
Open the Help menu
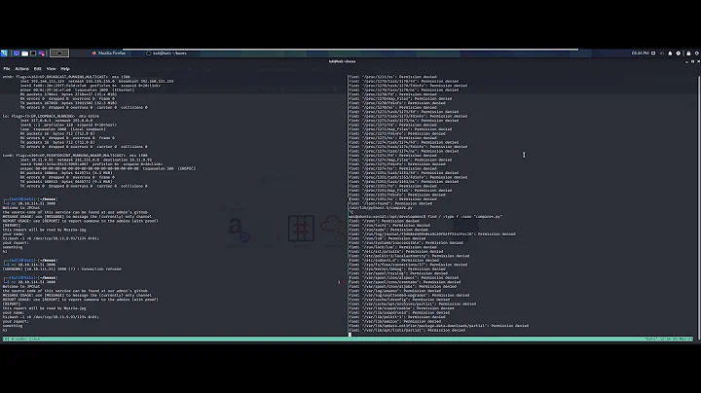pyautogui.click(x=65, y=69)
